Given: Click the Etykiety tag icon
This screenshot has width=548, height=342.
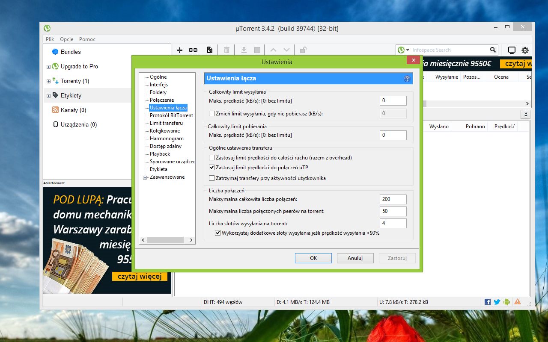Looking at the screenshot, I should (55, 95).
